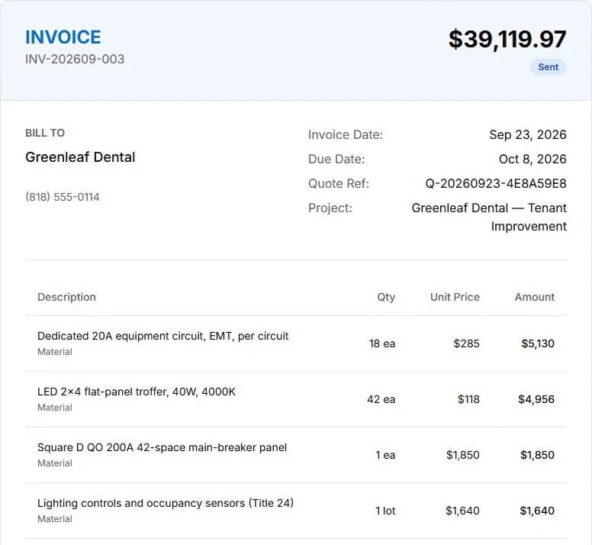The height and width of the screenshot is (545, 592).
Task: Click Material label under Dedicated 20A circuit
Action: click(55, 352)
